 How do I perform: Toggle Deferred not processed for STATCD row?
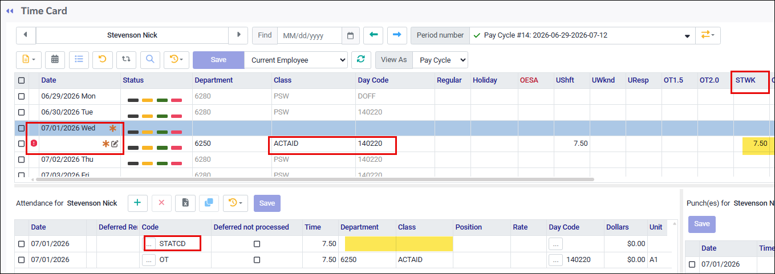[257, 244]
